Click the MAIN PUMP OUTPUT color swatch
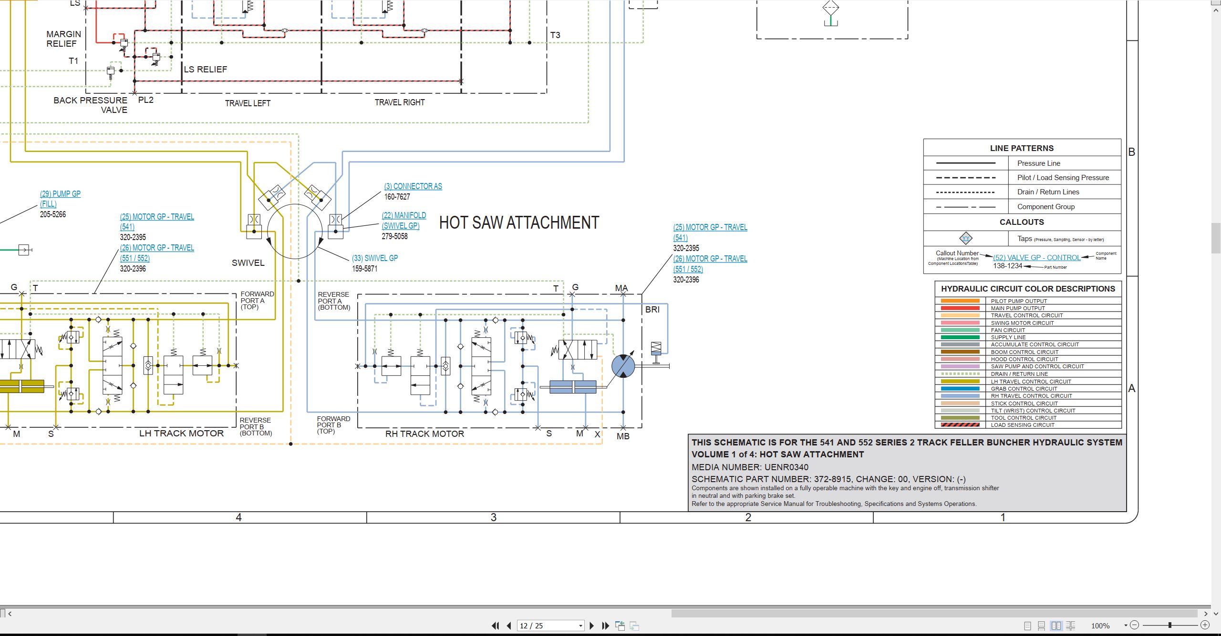1221x636 pixels. coord(960,308)
